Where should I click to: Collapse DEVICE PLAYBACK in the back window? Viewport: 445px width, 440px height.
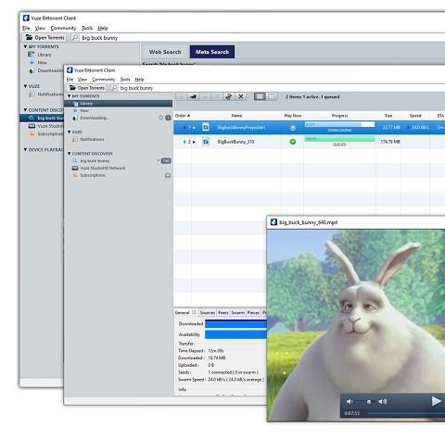(25, 149)
